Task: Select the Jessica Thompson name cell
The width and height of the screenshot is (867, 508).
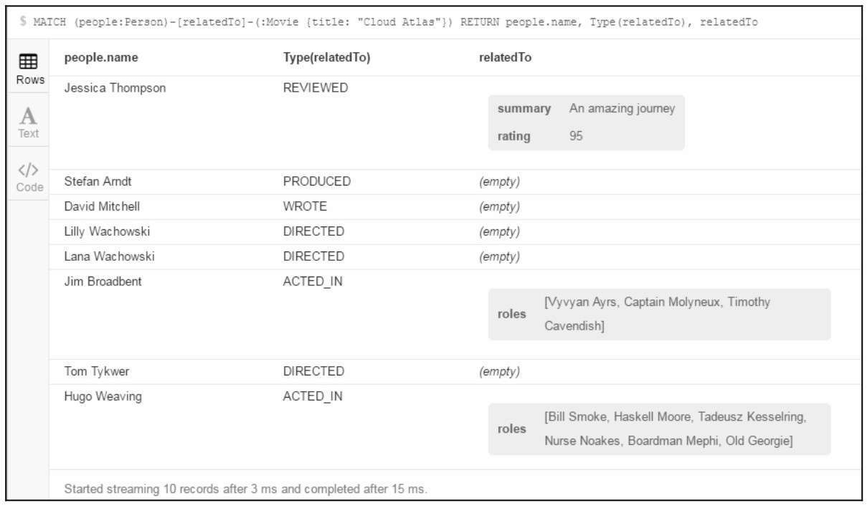Action: (115, 88)
